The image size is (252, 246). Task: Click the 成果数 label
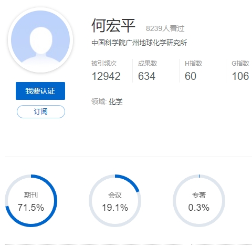148,64
